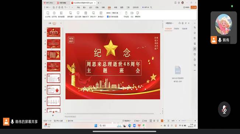Launch the screen recording tool
Image resolution: width=240 pixels, height=134 pixels.
(x=138, y=14)
